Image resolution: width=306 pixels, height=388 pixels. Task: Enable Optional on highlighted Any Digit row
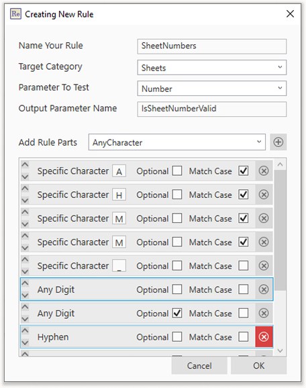177,289
